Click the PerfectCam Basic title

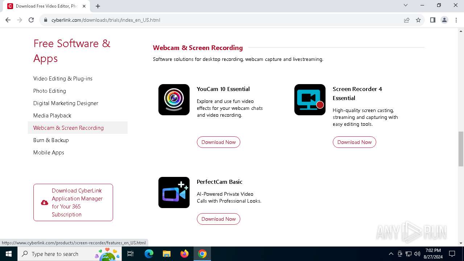tap(220, 182)
